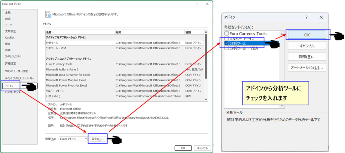The width and height of the screenshot is (345, 153).
Task: Open the オートメーション button
Action: (307, 67)
